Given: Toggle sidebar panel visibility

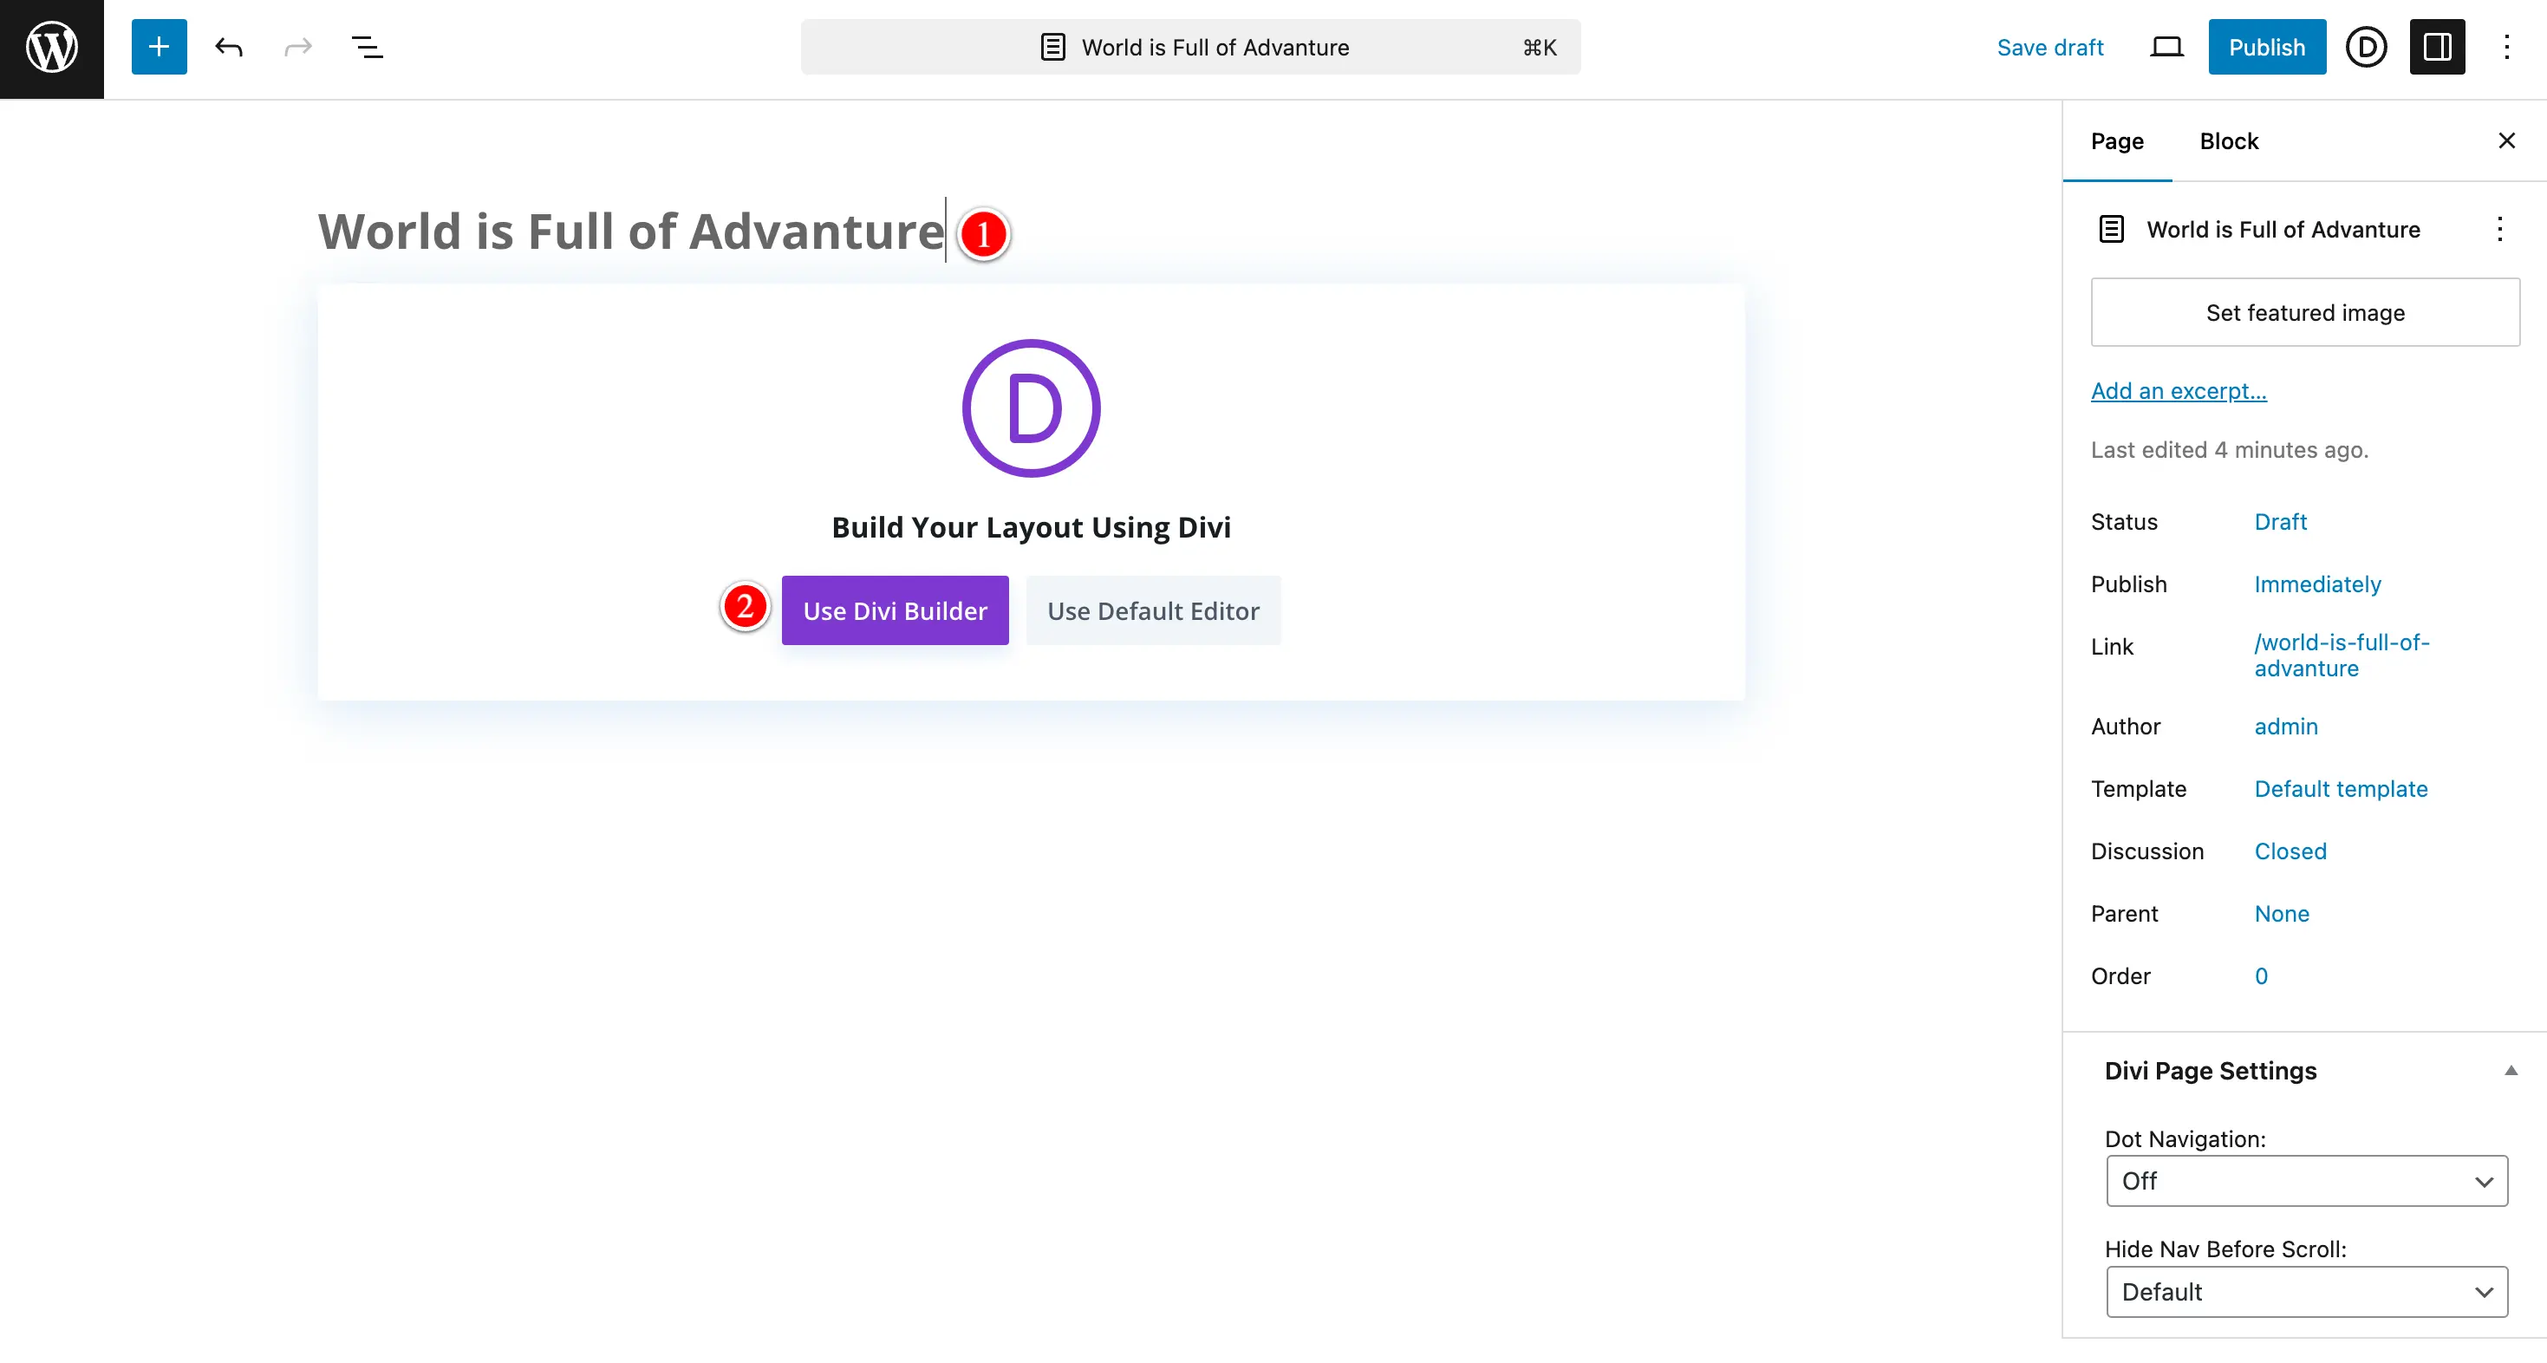Looking at the screenshot, I should tap(2440, 47).
